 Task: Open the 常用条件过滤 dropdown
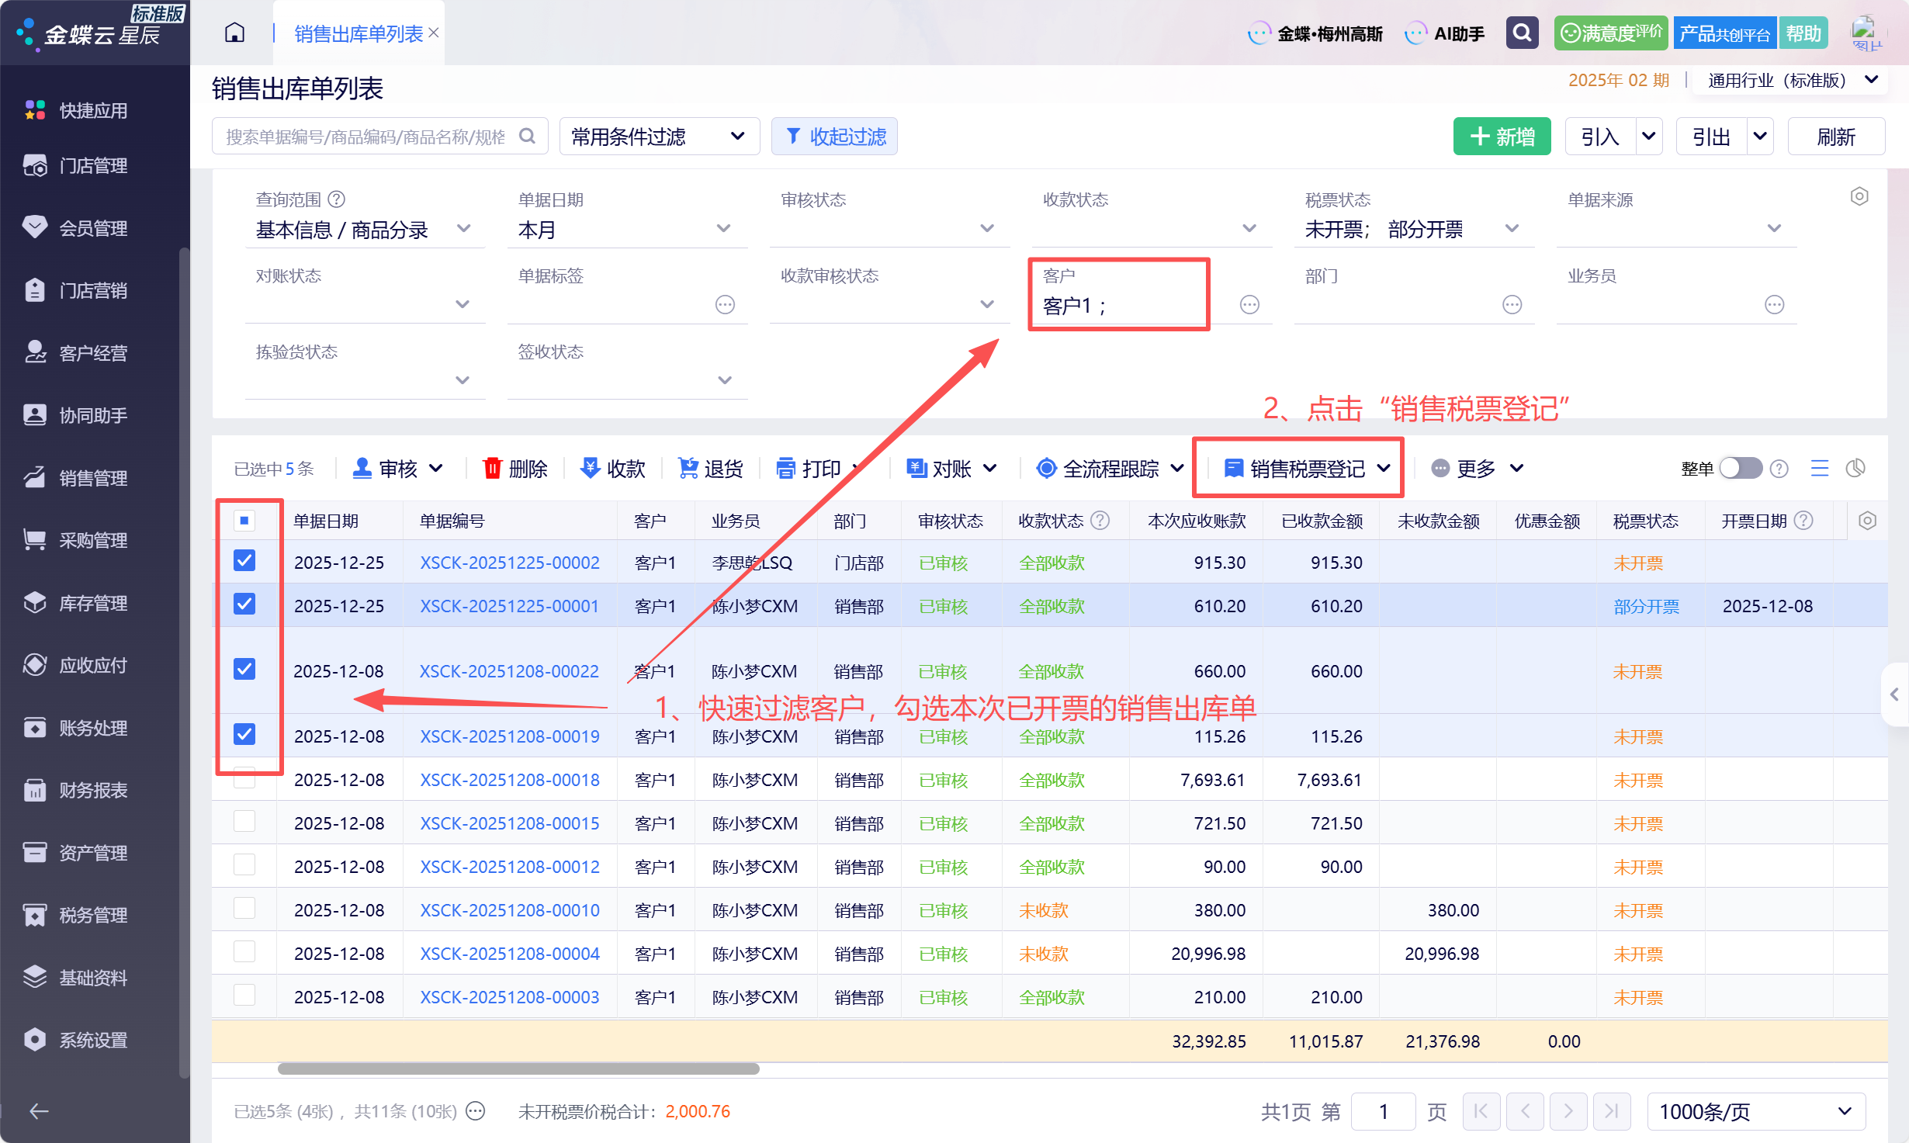(659, 137)
